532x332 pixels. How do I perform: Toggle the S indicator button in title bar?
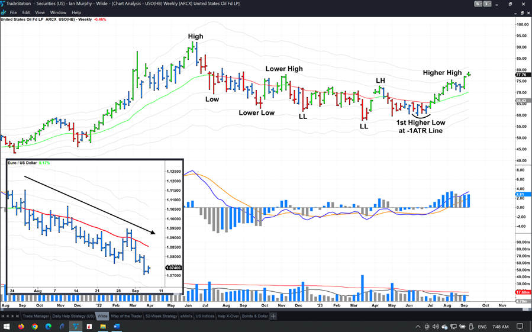pos(478,4)
